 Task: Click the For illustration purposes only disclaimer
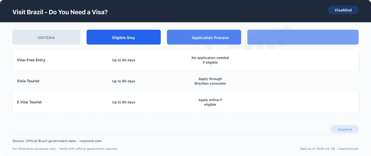[65, 149]
